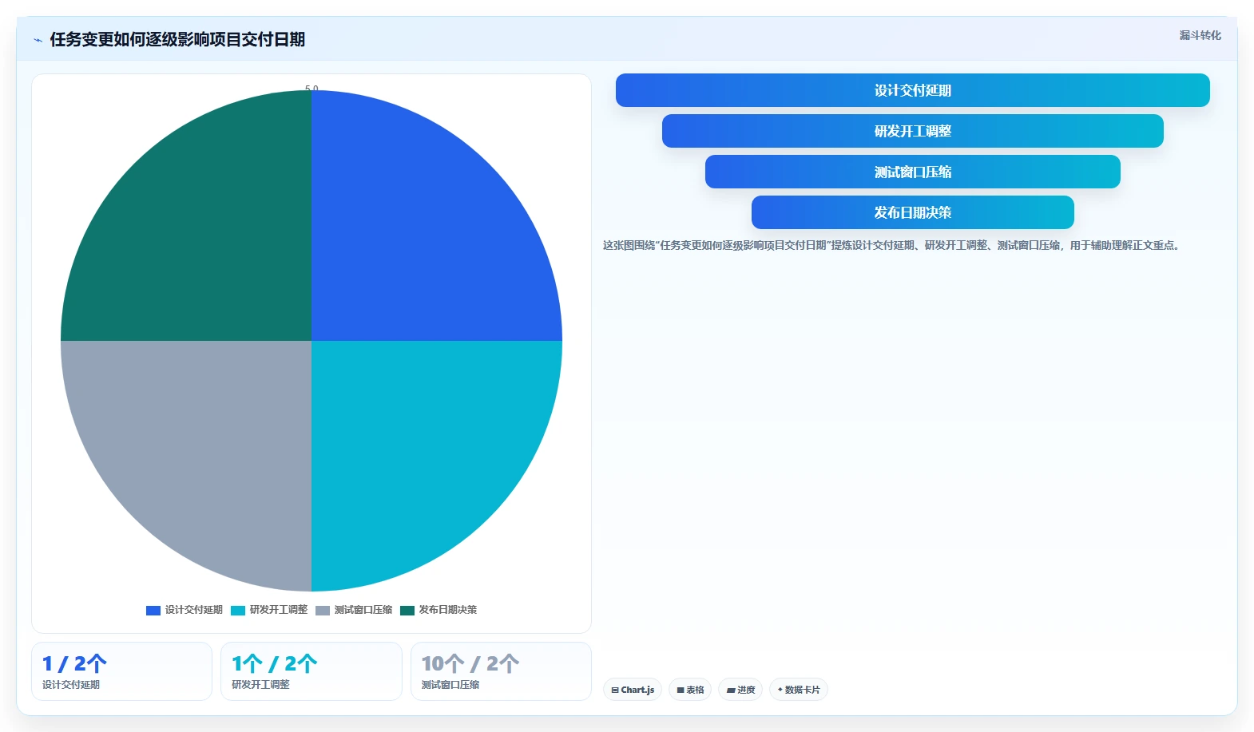This screenshot has width=1254, height=732.
Task: Click the Chart.js tag
Action: pos(633,690)
